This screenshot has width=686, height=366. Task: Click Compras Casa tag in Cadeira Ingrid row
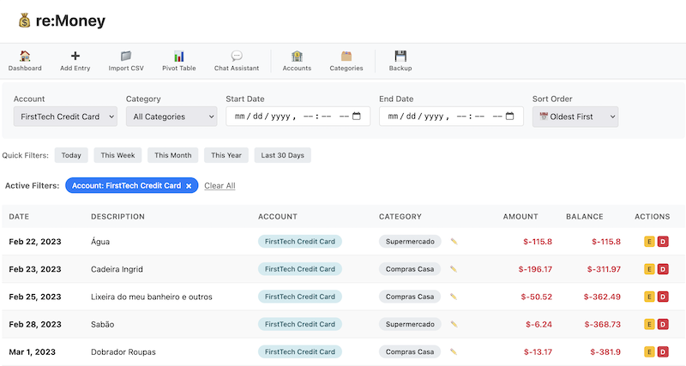pyautogui.click(x=410, y=269)
